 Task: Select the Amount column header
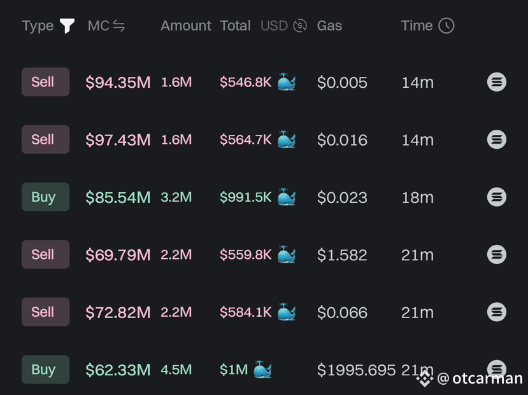click(186, 25)
